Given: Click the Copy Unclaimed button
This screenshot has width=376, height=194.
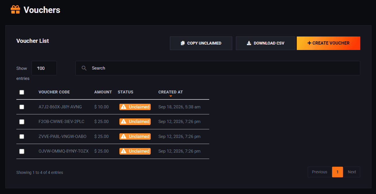Looking at the screenshot, I should coord(201,43).
